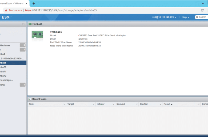Open More storage link in navigator

(6, 80)
